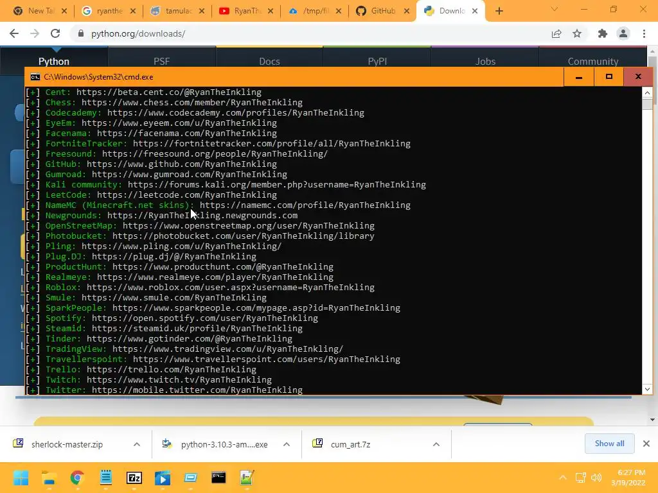
Task: Click the Codecademy result line in cmd
Action: [x=195, y=112]
